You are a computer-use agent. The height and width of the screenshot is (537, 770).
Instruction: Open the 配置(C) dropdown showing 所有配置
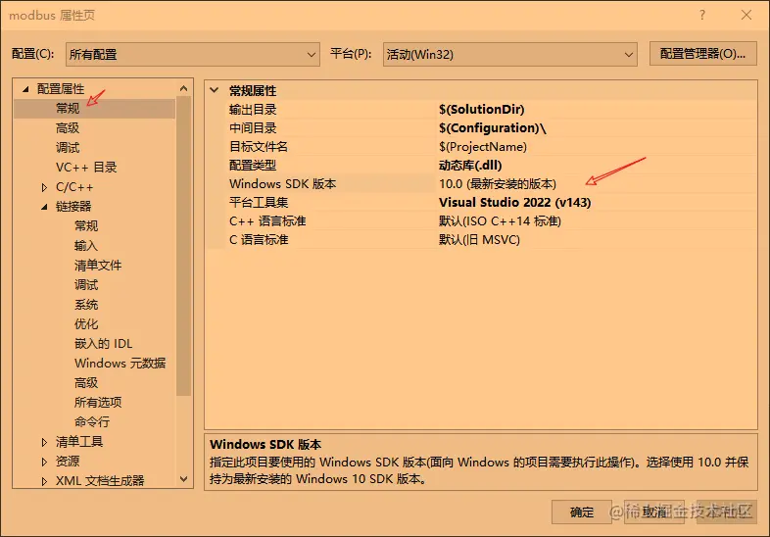pos(192,54)
